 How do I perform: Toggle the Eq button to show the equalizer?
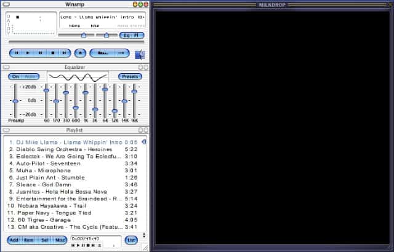pos(126,36)
